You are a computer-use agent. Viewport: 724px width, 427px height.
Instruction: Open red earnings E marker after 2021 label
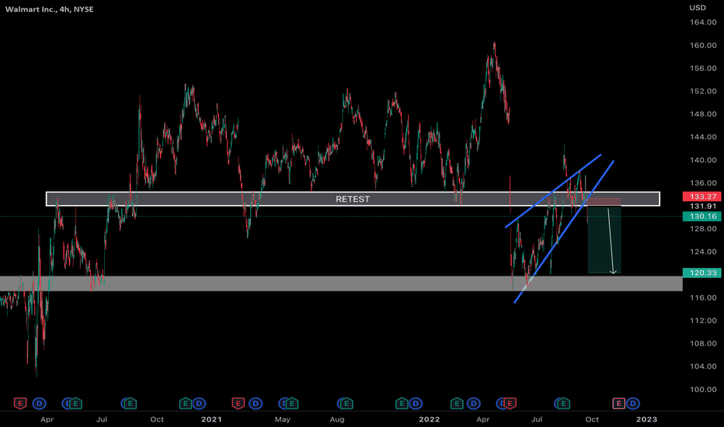click(238, 404)
